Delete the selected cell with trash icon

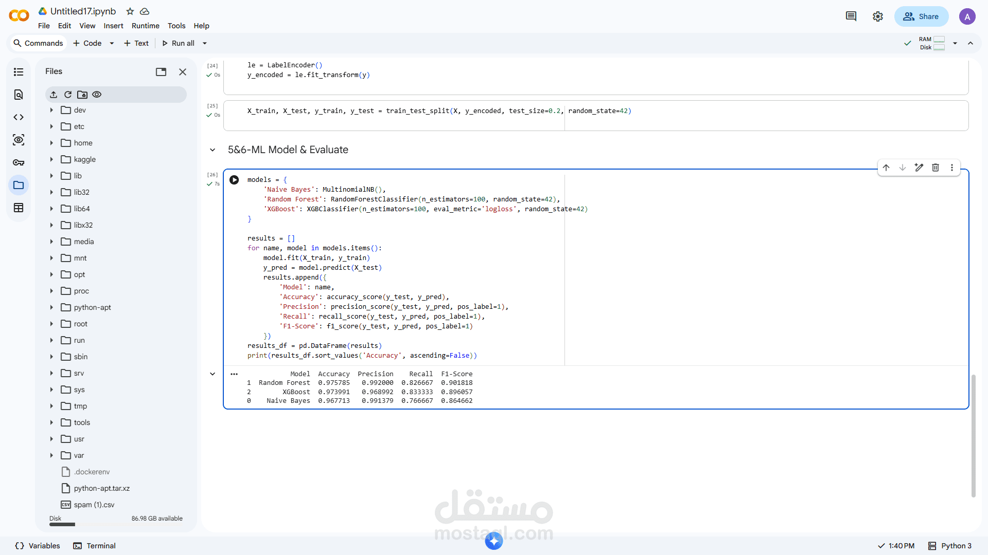(936, 168)
